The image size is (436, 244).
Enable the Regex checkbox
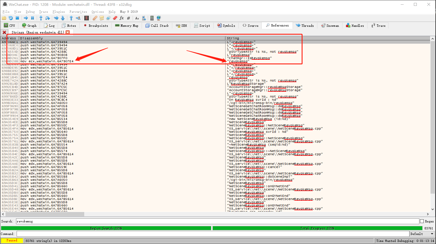click(422, 221)
